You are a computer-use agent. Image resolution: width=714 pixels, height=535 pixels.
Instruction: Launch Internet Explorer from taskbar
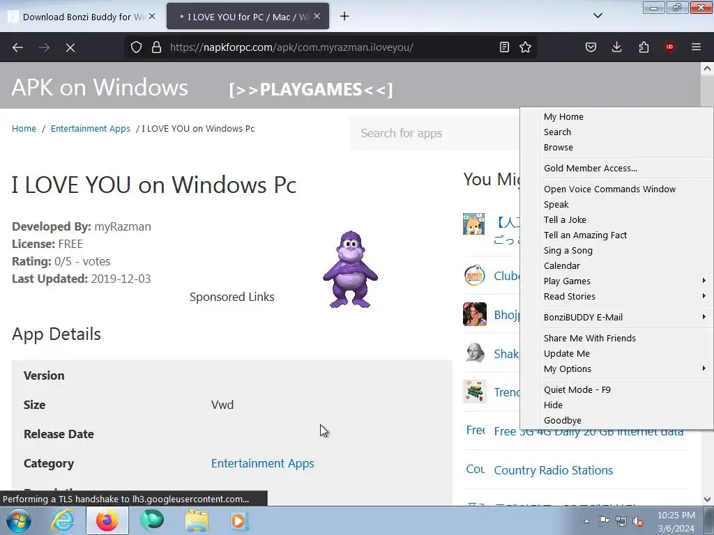click(x=62, y=521)
